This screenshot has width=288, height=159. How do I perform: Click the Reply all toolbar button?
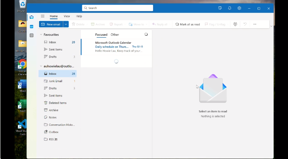point(160,24)
